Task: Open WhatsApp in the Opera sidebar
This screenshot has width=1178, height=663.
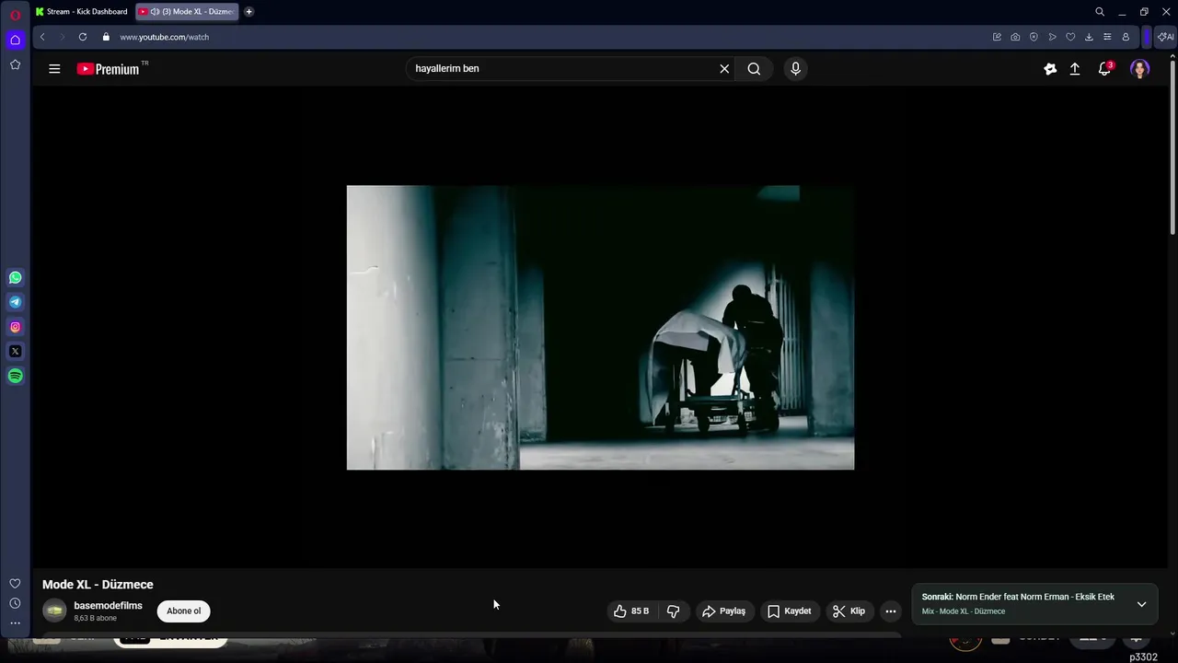Action: tap(15, 277)
